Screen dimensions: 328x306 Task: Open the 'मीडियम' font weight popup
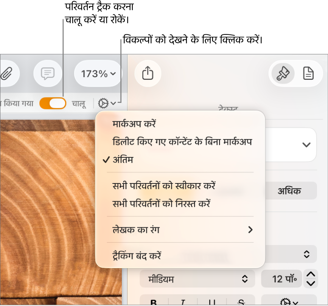click(197, 279)
